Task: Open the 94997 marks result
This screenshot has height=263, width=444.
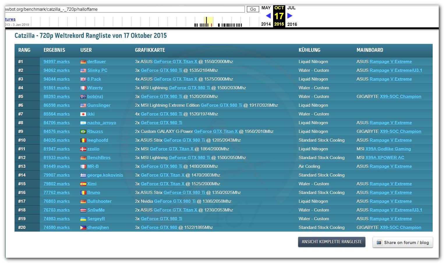Action: (56, 62)
